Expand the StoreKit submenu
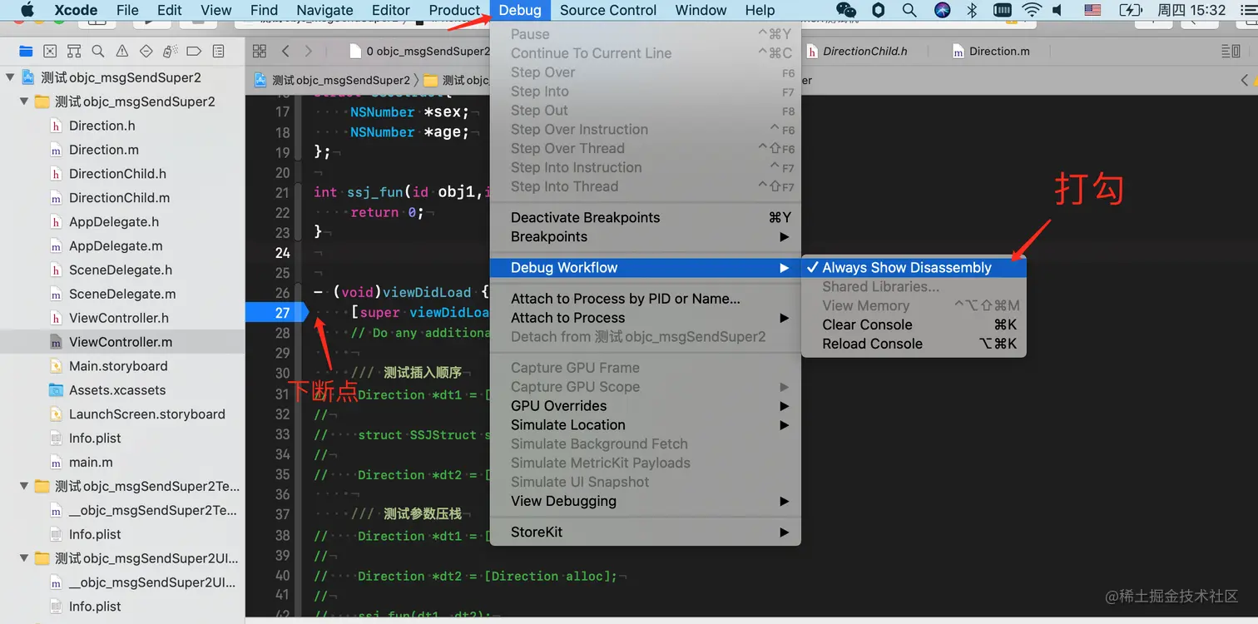The width and height of the screenshot is (1258, 624). point(645,532)
